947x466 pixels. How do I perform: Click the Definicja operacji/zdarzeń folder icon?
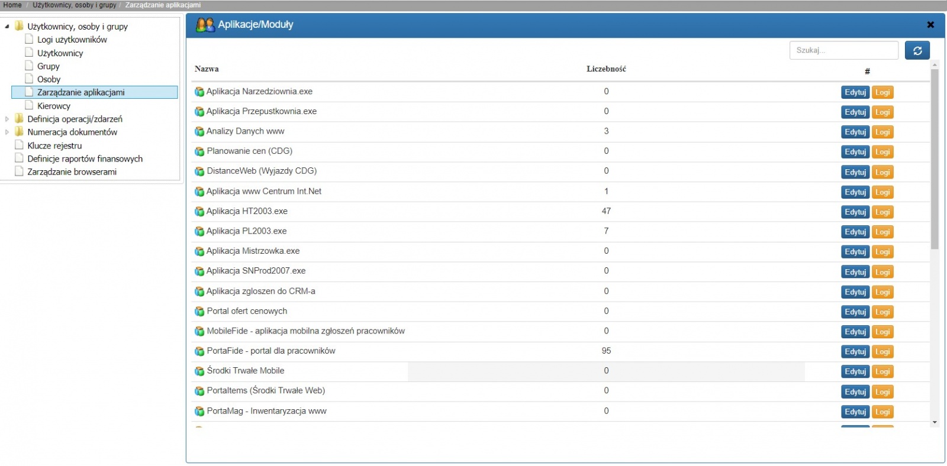point(19,118)
